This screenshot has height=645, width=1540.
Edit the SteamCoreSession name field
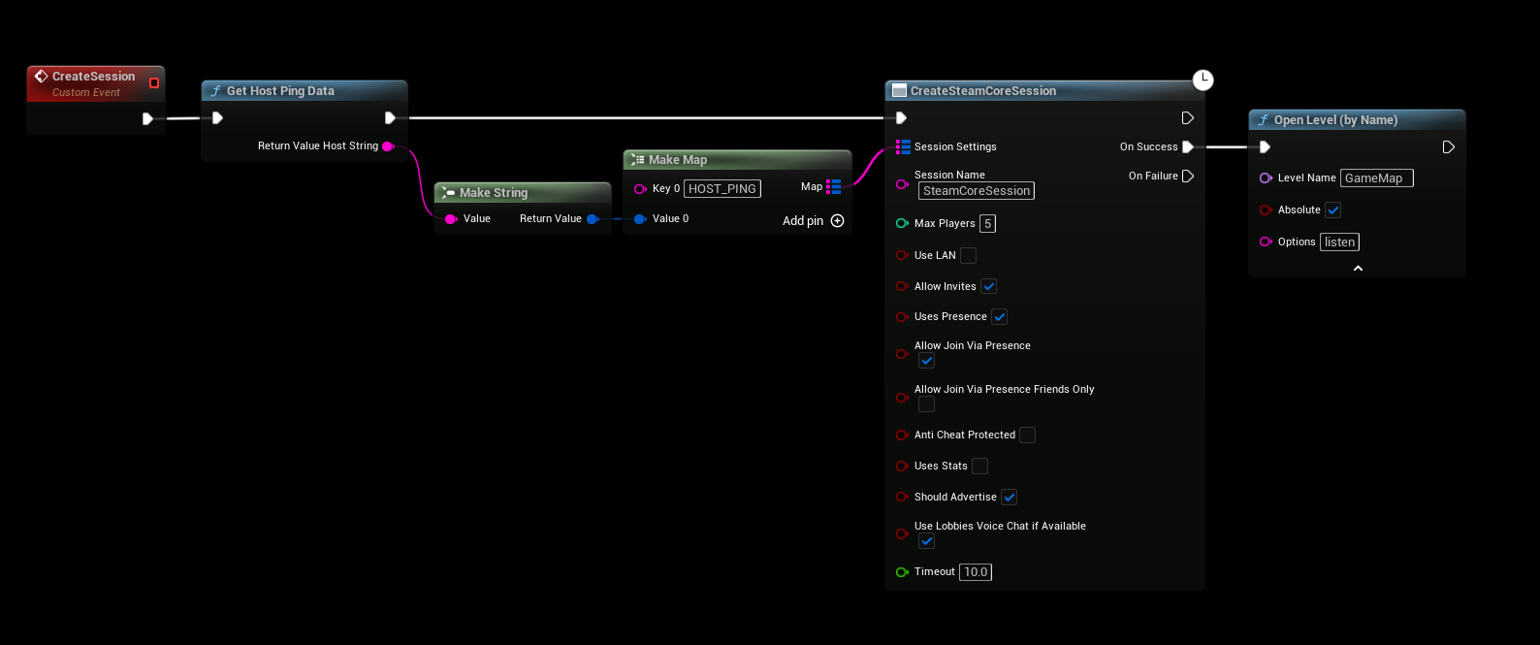977,191
